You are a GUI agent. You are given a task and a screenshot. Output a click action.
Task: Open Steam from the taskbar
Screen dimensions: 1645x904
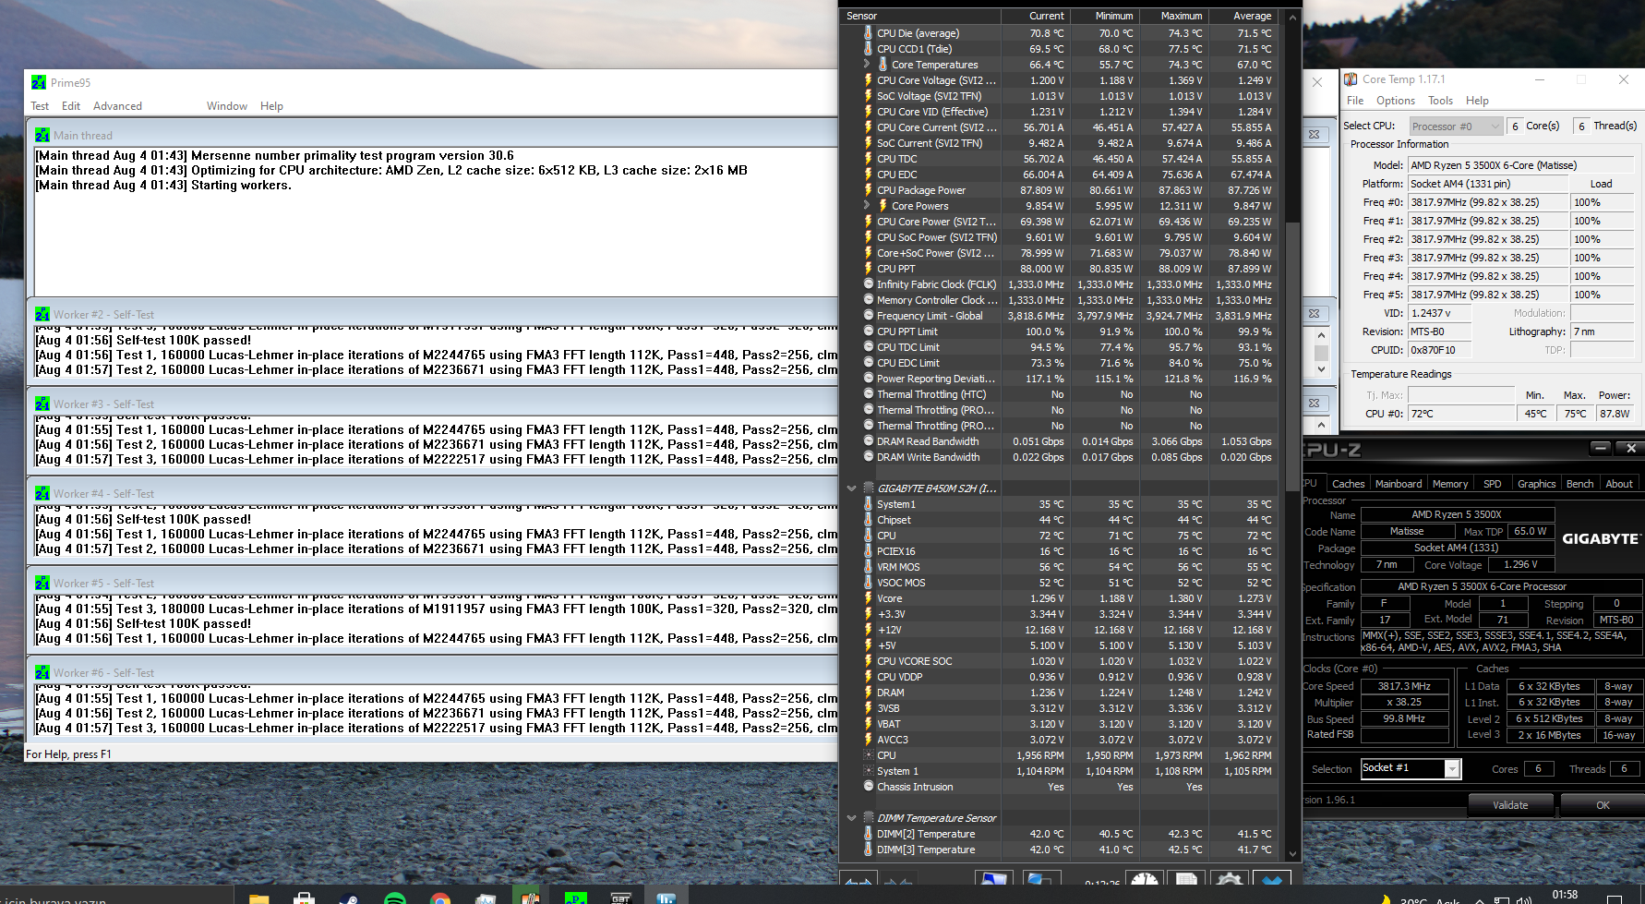pos(349,898)
